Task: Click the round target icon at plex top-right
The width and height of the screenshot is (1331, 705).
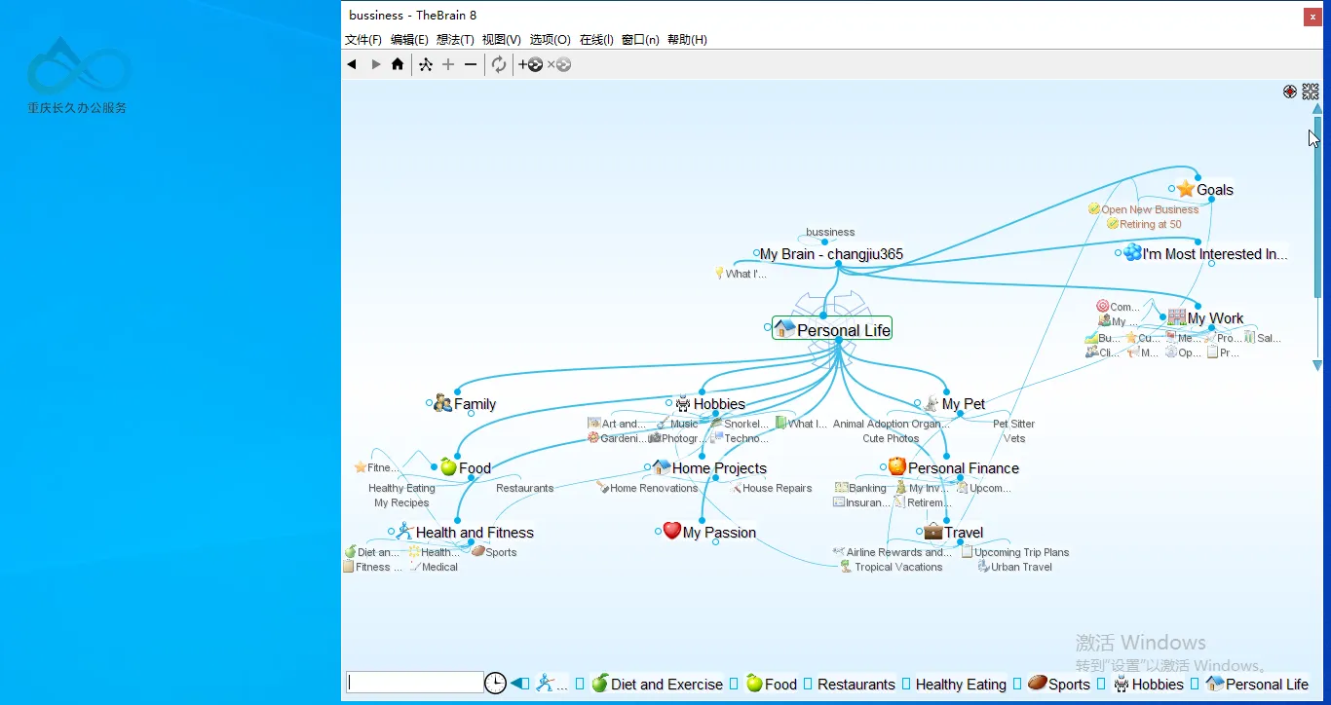Action: 1290,92
